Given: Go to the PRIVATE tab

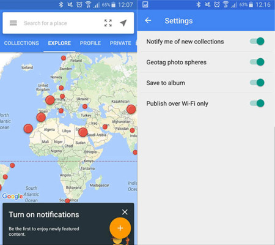Looking at the screenshot, I should click(x=120, y=43).
